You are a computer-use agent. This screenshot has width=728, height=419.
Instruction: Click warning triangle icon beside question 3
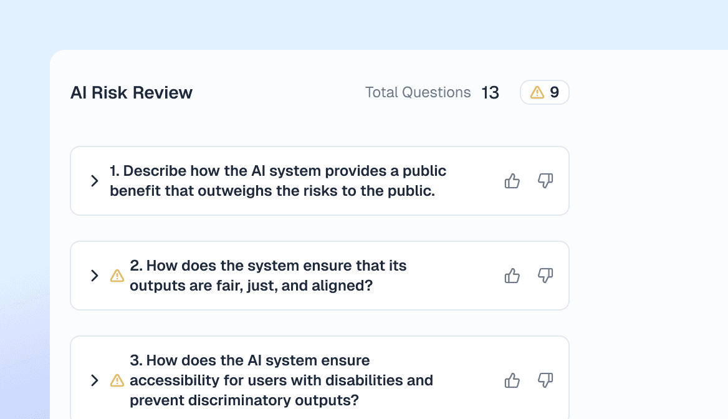(117, 380)
